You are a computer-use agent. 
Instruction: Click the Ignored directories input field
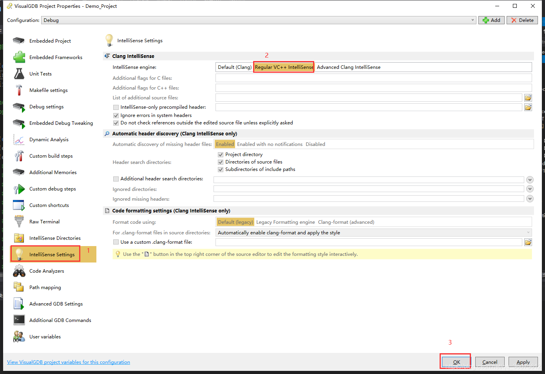[x=369, y=189]
